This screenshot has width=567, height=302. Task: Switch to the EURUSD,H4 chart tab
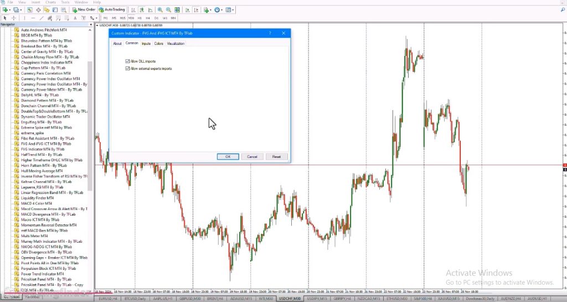click(108, 299)
